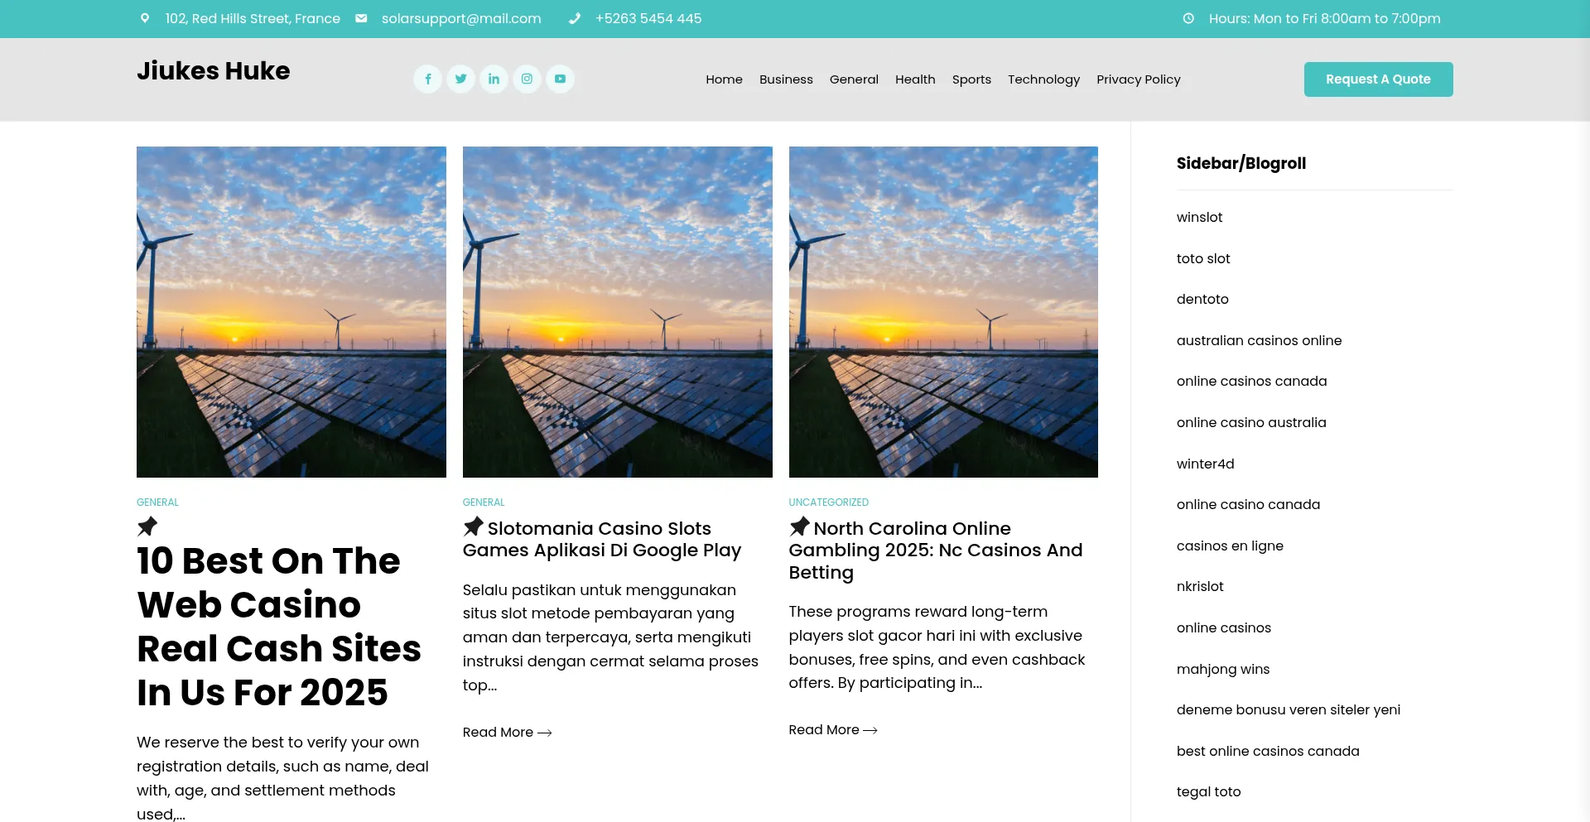Open the LinkedIn social icon
The image size is (1590, 822).
pos(494,79)
